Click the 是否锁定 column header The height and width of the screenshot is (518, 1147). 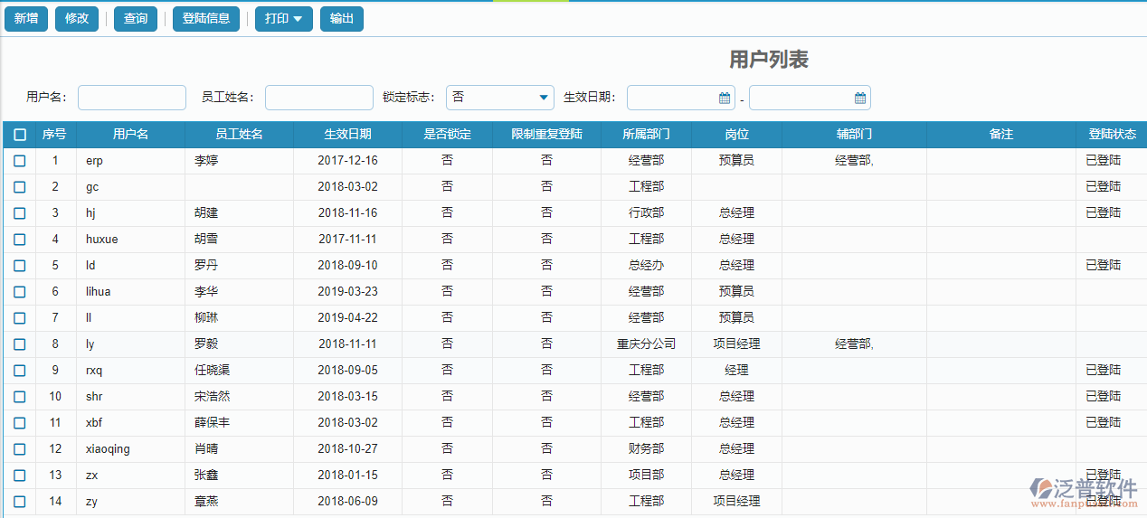[x=448, y=135]
